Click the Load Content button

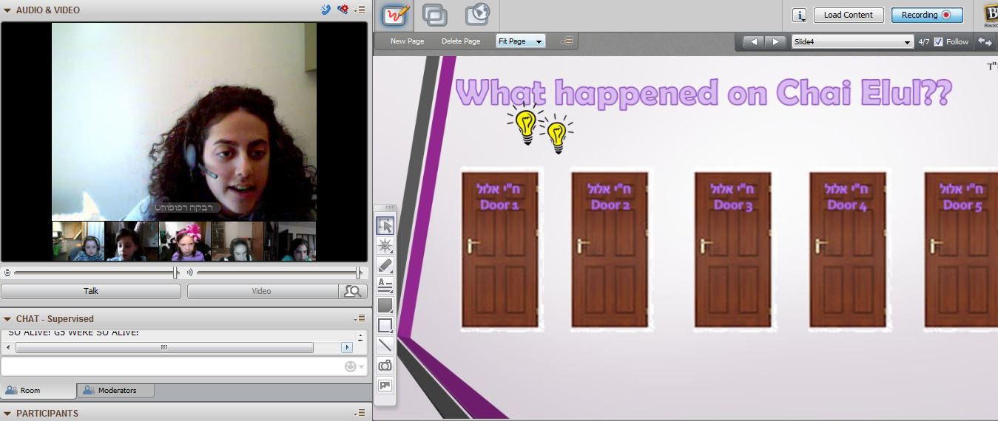click(x=848, y=15)
